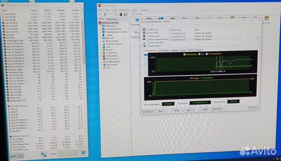Click the AIDA64 forward navigation arrow
This screenshot has width=281, height=161.
tap(105, 14)
